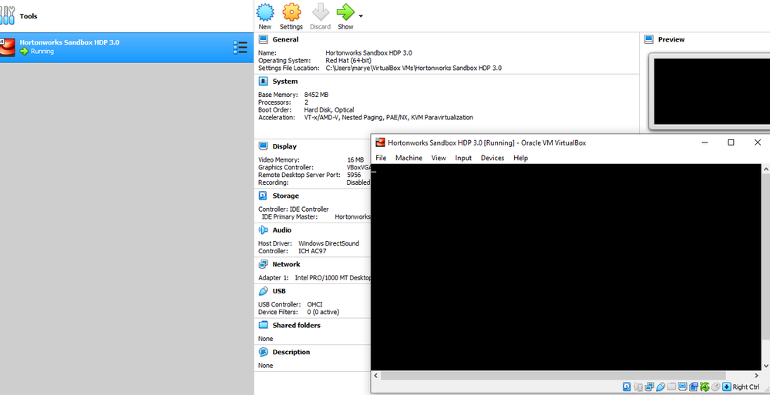
Task: Click the host key arrow icon
Action: 727,387
